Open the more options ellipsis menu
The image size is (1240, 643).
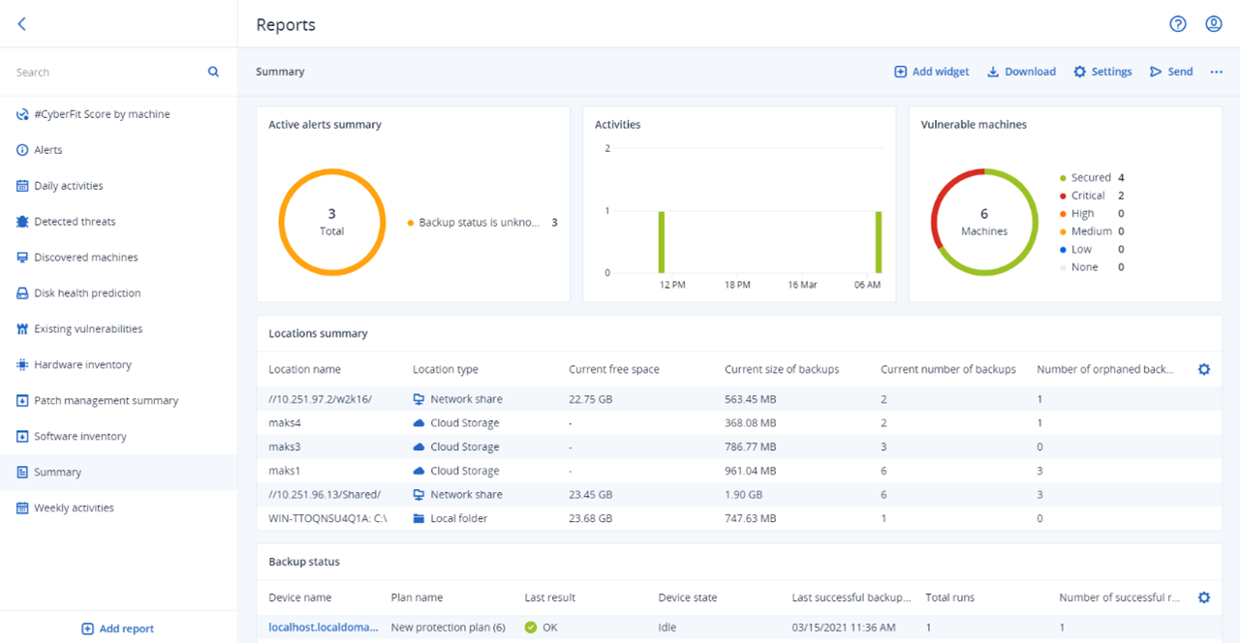(x=1216, y=72)
